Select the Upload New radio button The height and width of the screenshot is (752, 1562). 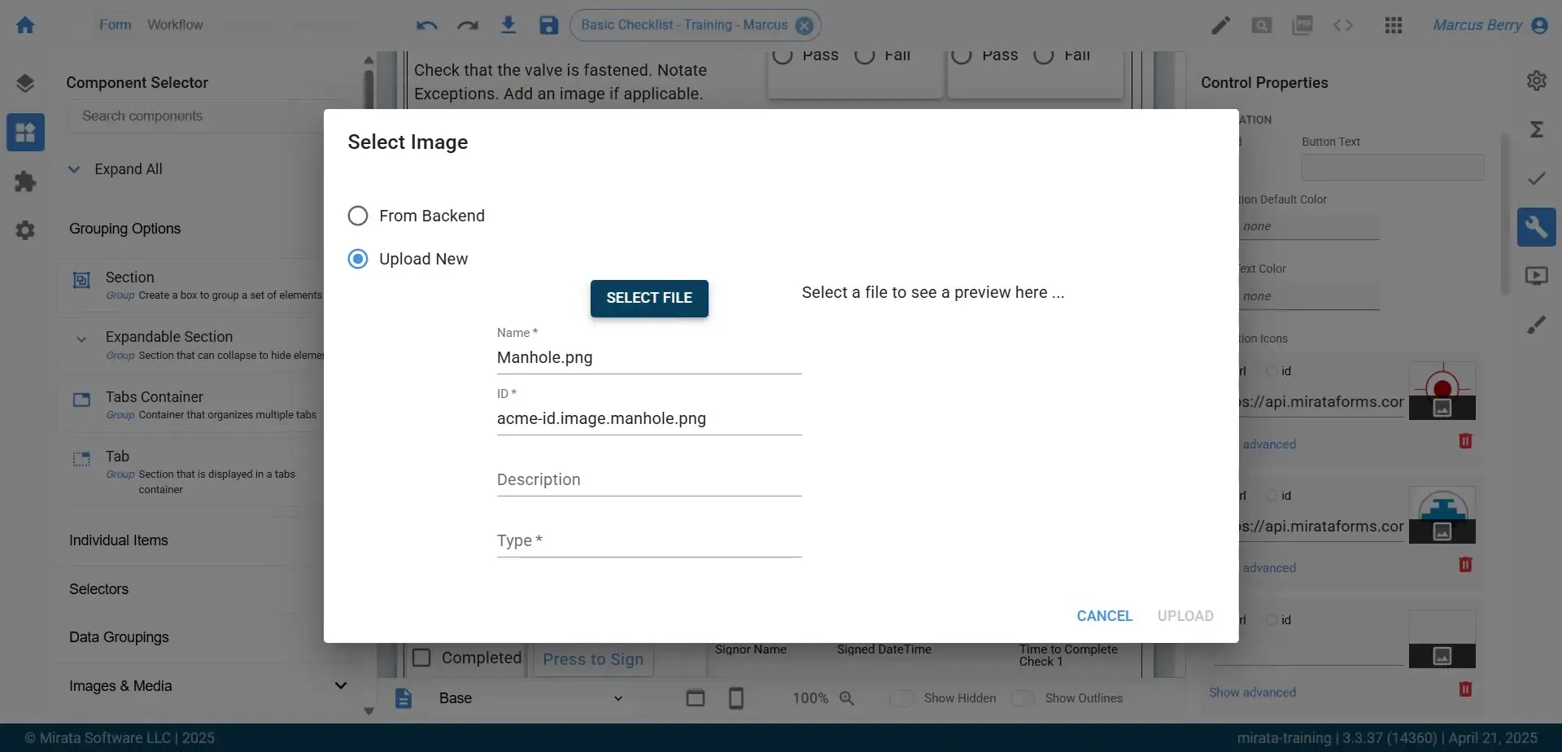[x=358, y=258]
